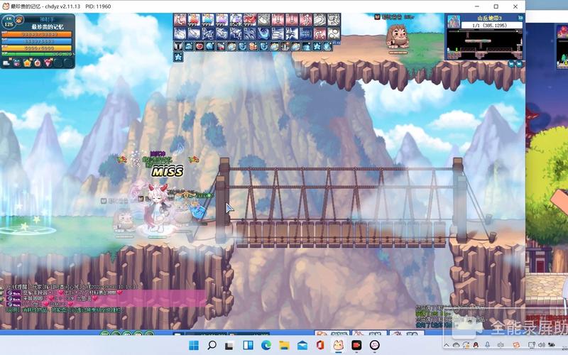Use the purple potion with 999 count
Image resolution: width=568 pixels, height=355 pixels.
[222, 20]
